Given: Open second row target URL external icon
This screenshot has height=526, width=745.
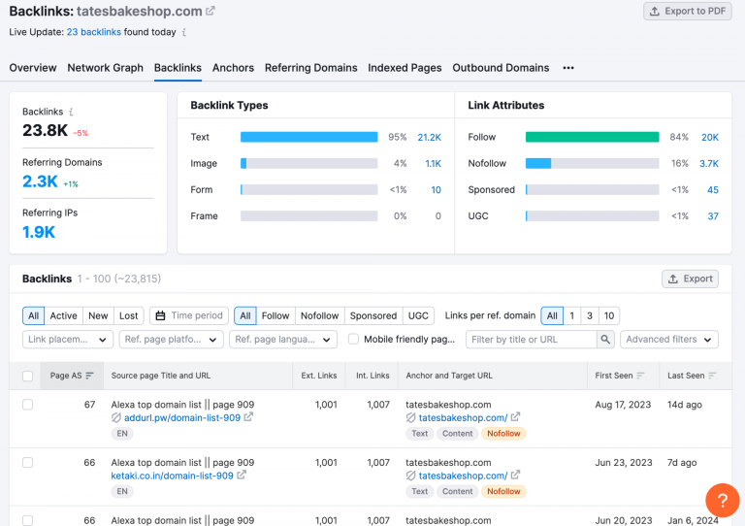Looking at the screenshot, I should coord(515,476).
